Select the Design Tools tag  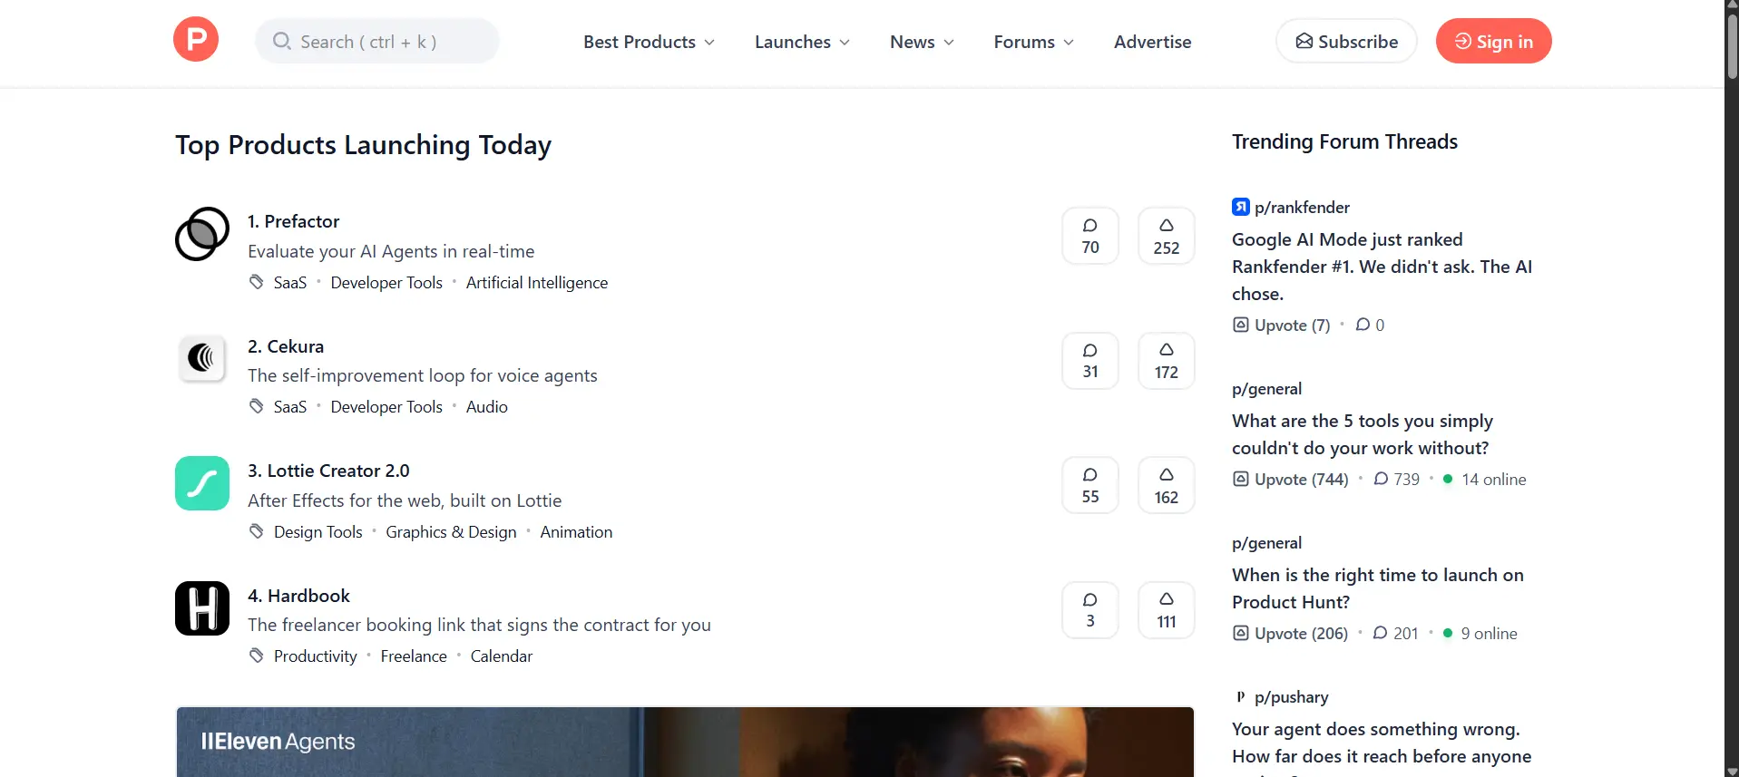click(318, 532)
